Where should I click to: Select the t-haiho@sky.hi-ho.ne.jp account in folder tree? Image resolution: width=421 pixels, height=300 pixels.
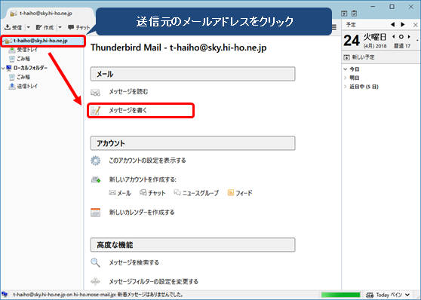43,41
